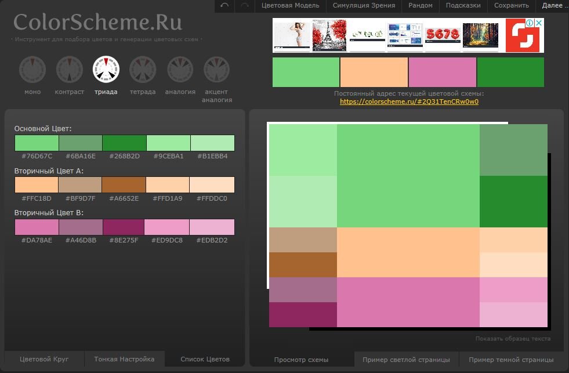Open the Симуляция Зрения menu

[x=364, y=5]
